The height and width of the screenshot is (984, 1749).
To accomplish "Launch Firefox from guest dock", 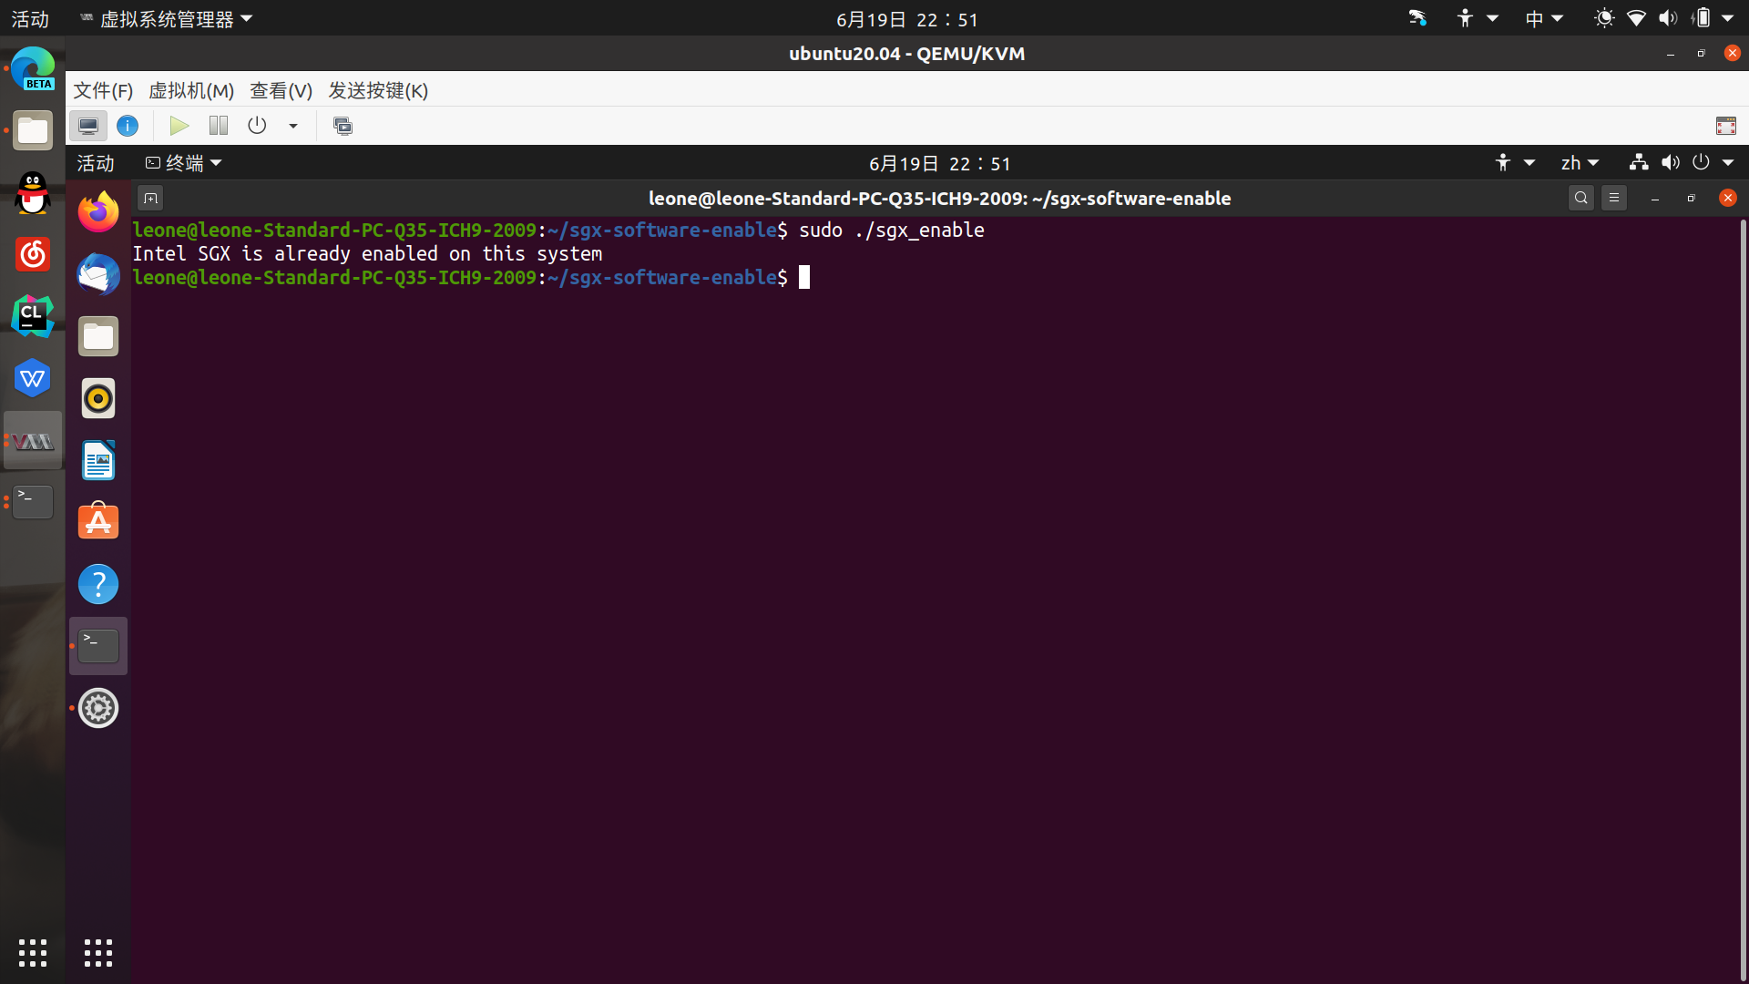I will coord(98,211).
